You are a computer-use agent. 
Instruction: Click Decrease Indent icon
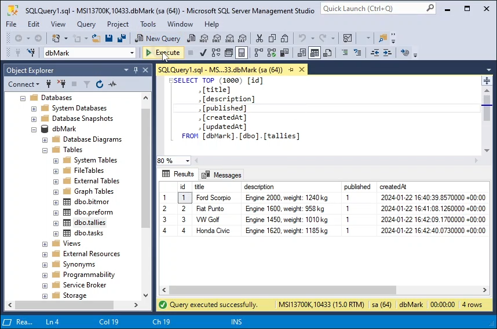[375, 53]
